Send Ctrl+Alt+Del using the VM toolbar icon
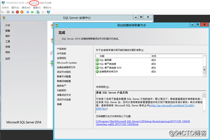This screenshot has width=210, height=140. (3, 12)
